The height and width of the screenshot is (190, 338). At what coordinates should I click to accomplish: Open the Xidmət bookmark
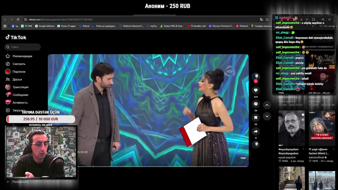coord(84,26)
